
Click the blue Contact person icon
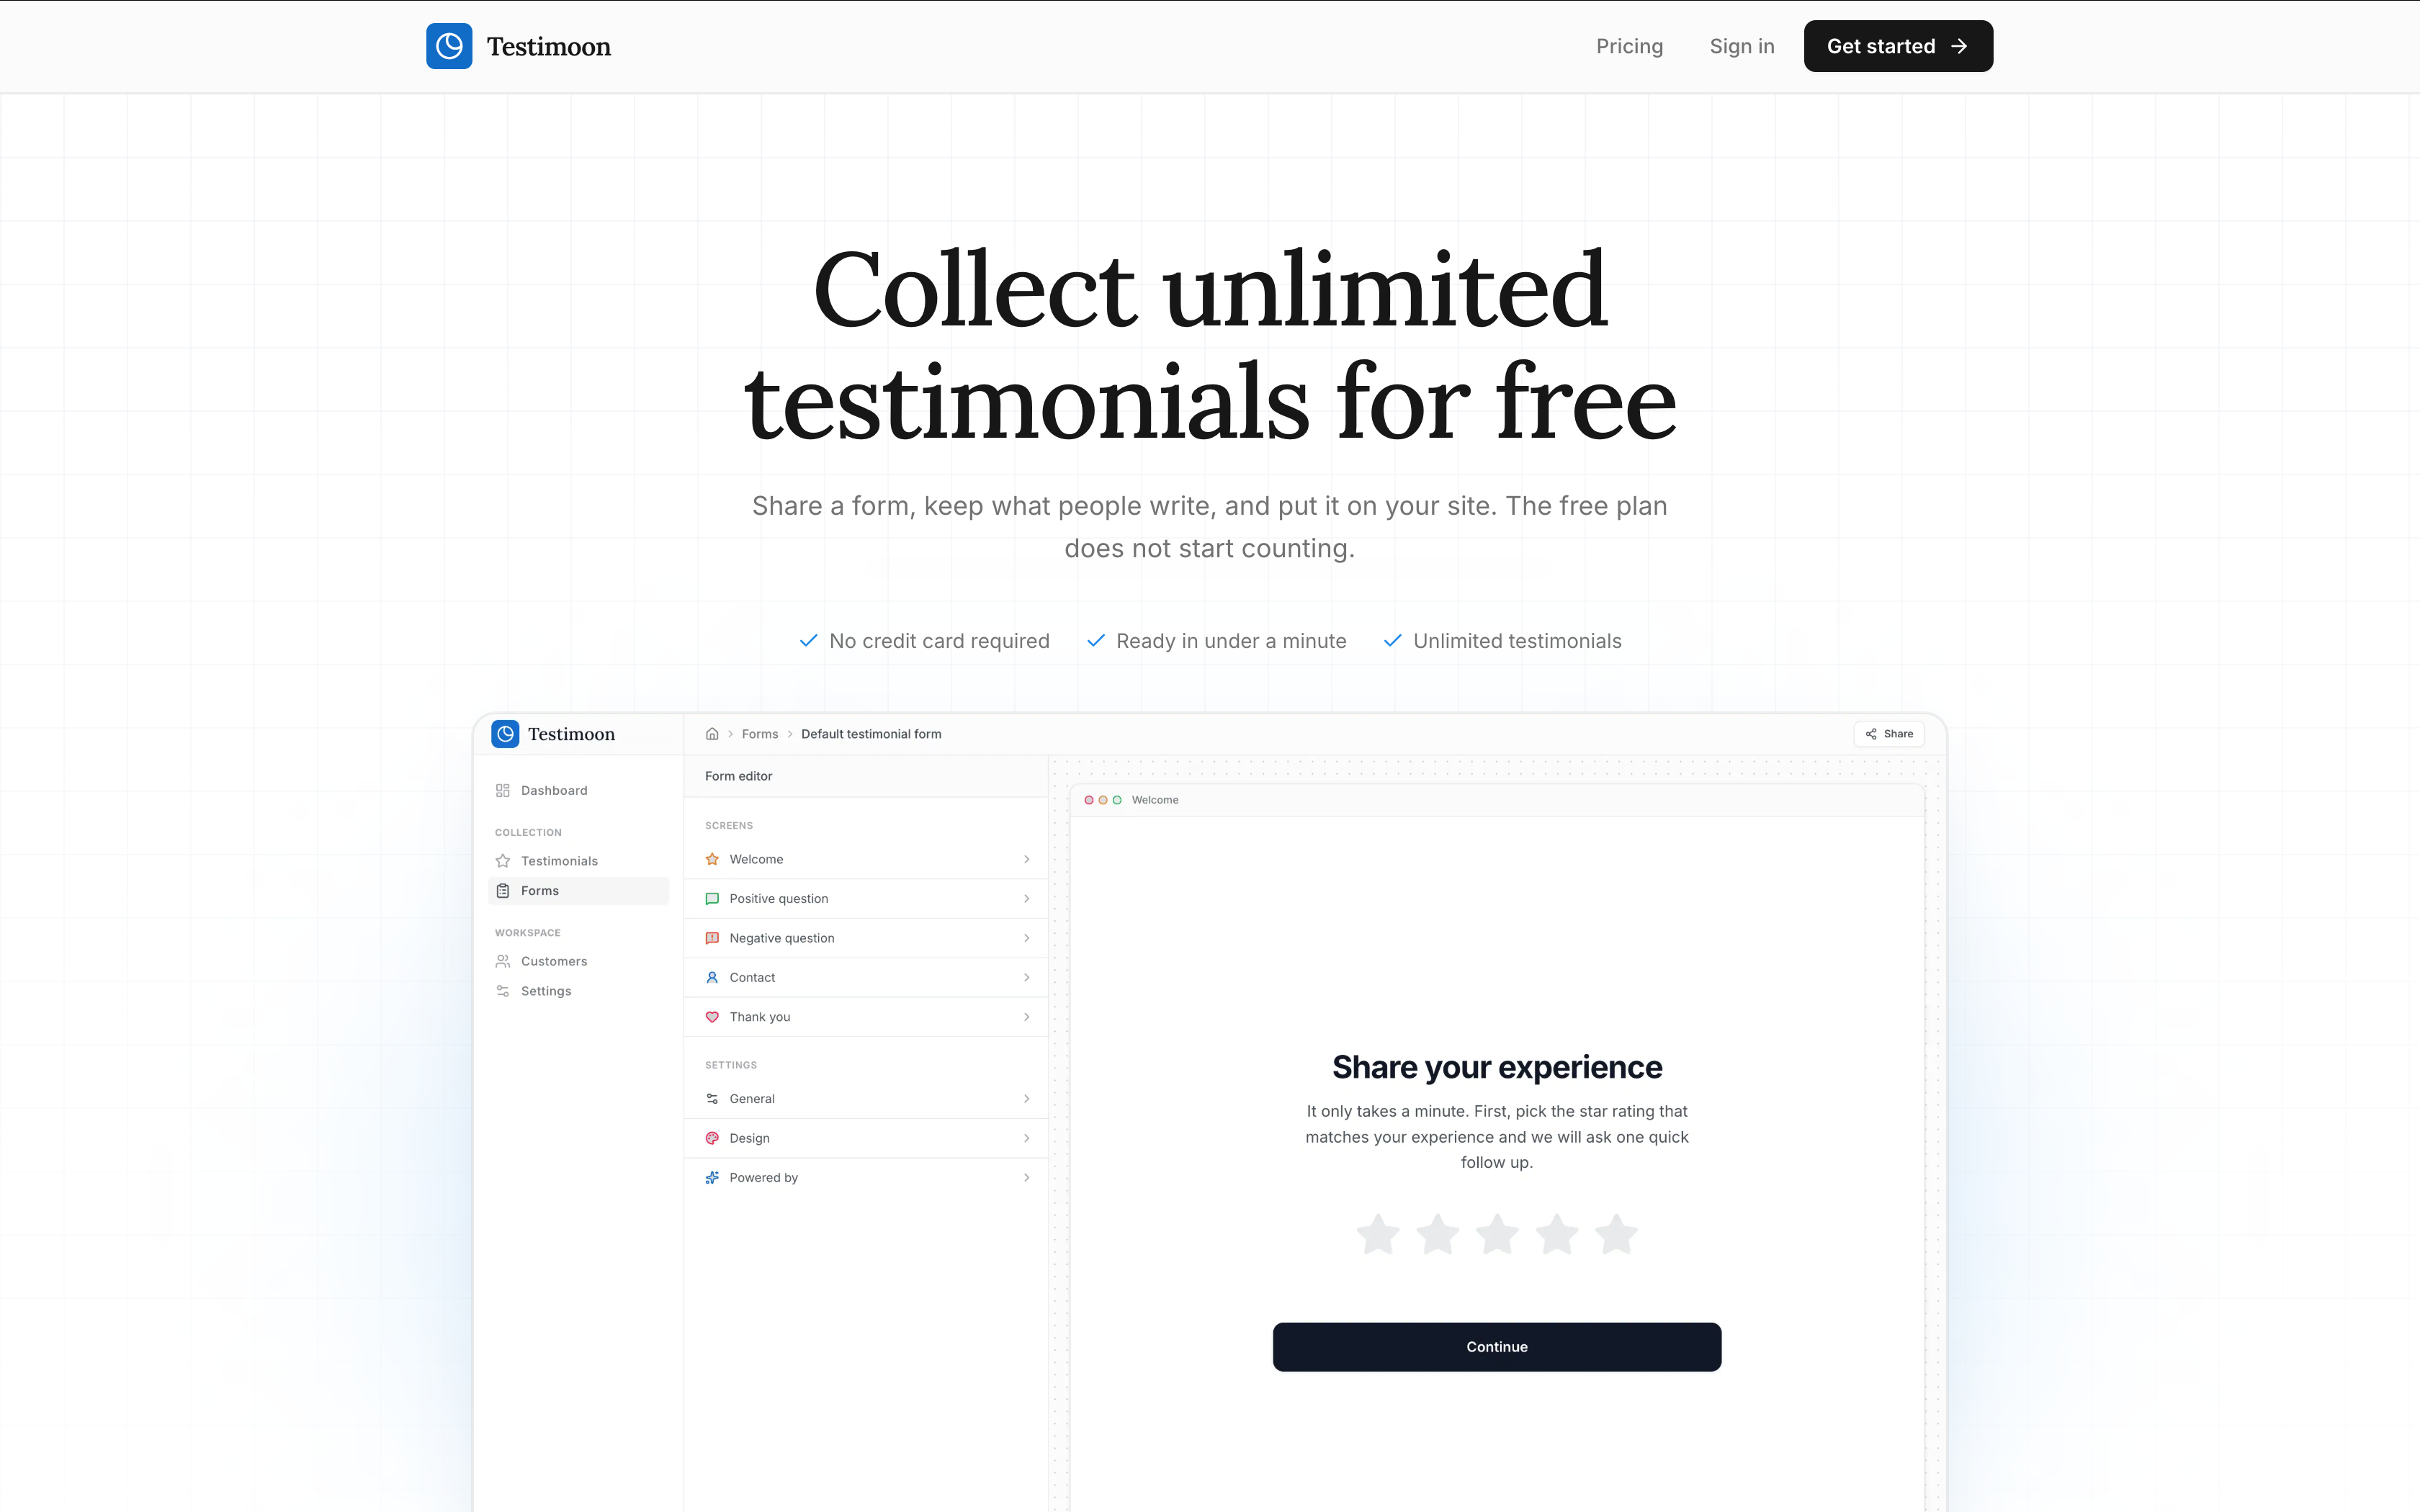(x=712, y=977)
